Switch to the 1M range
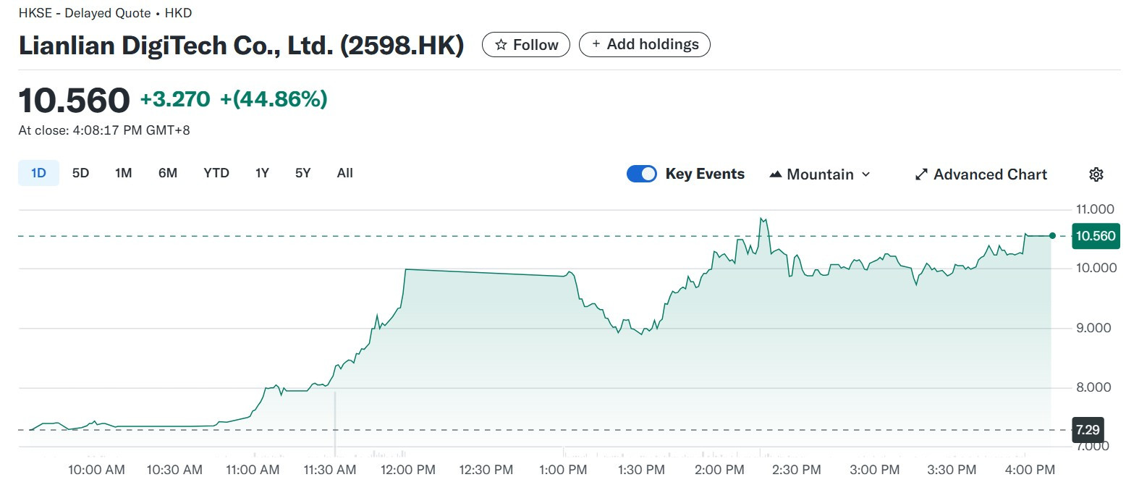 pyautogui.click(x=123, y=173)
